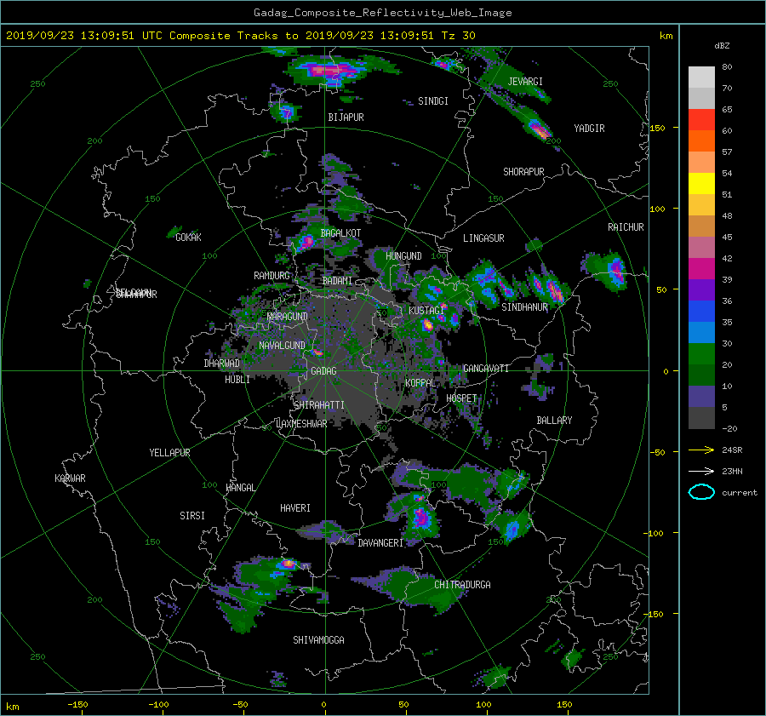
Task: Click the 51 dBZ yellow legend swatch
Action: (x=701, y=183)
